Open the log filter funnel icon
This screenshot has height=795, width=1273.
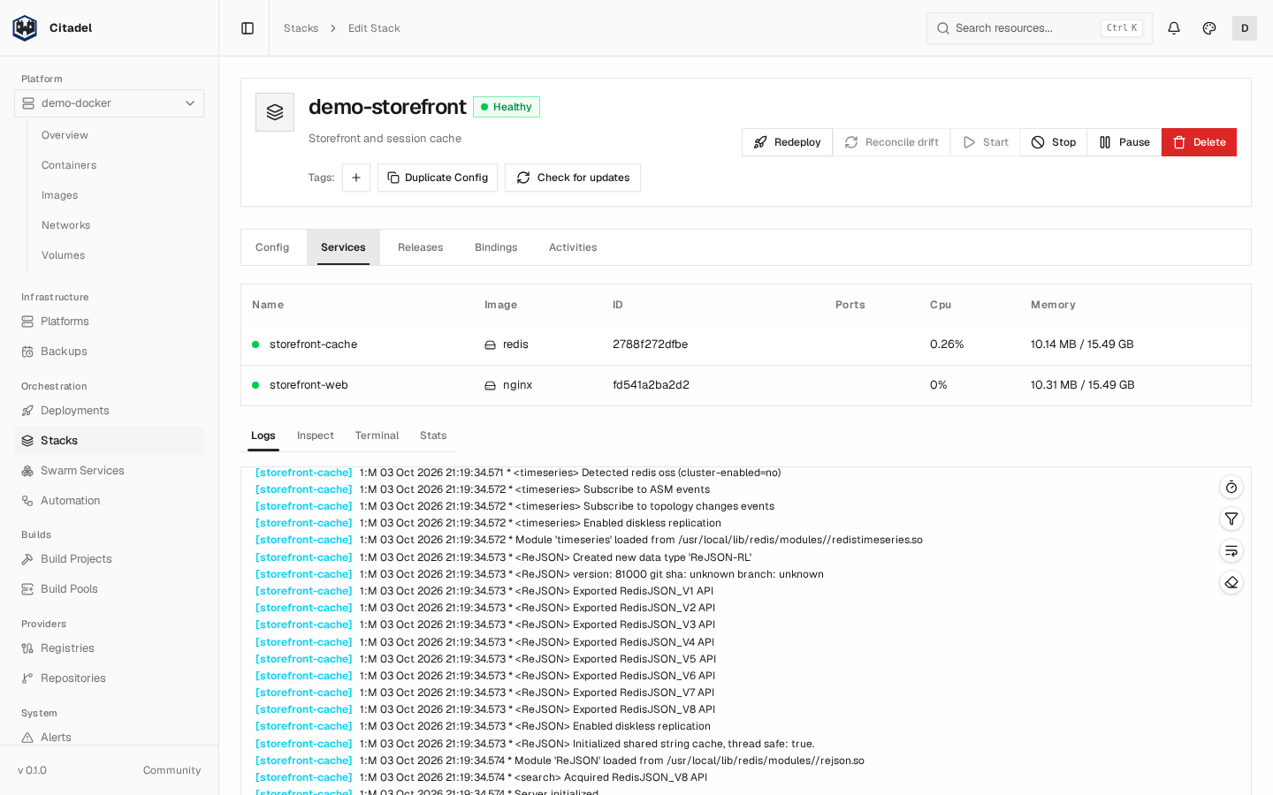1231,519
